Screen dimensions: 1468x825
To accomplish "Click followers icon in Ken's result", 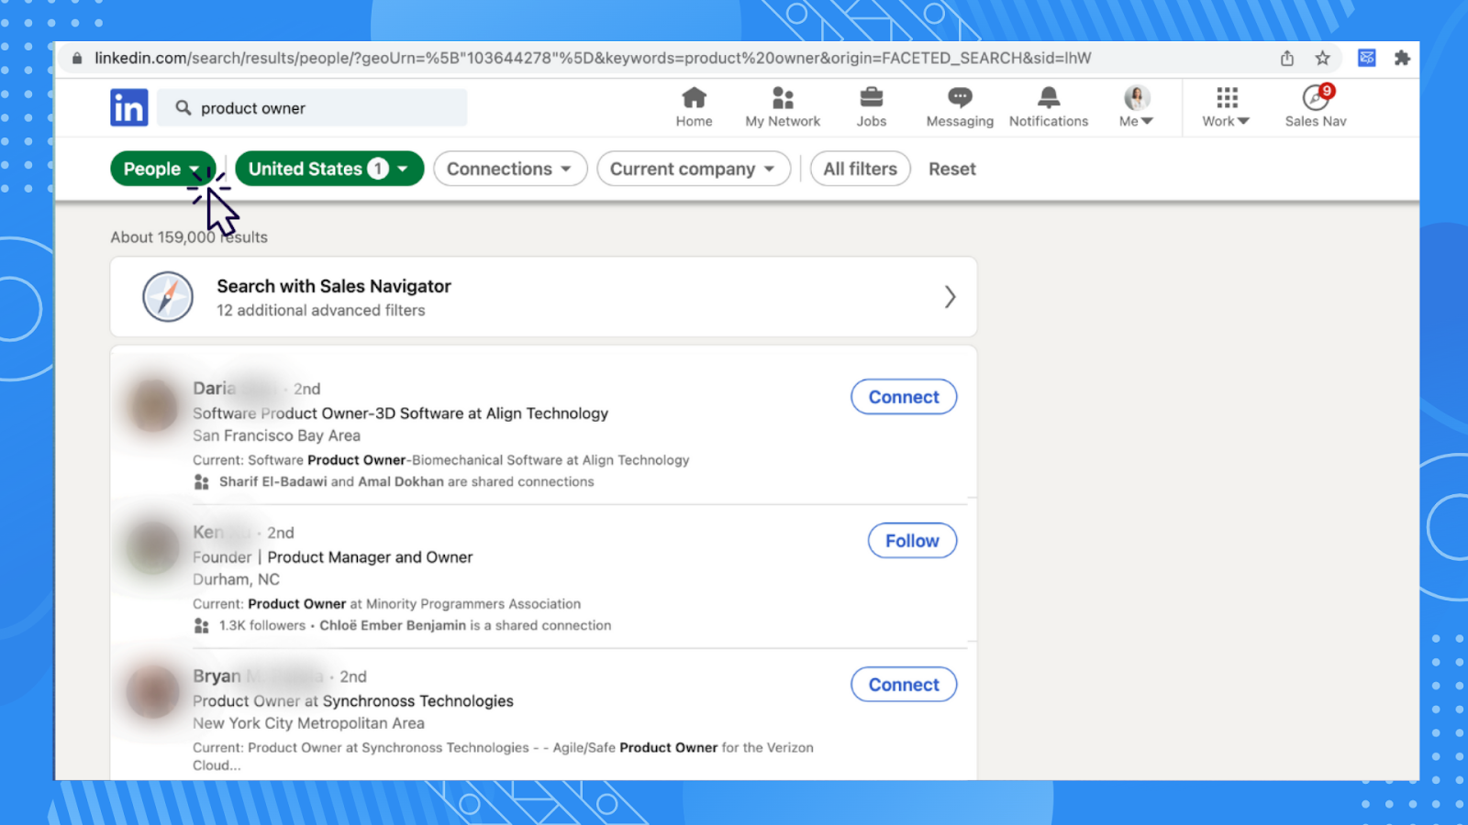I will [202, 626].
